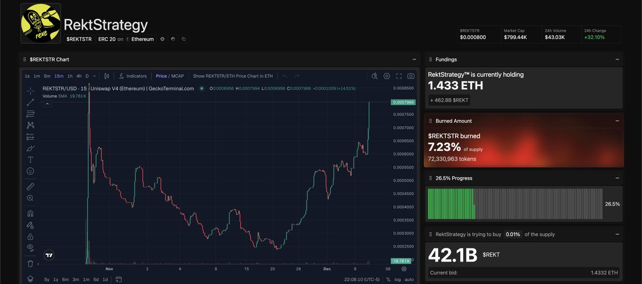Image resolution: width=642 pixels, height=284 pixels.
Task: Click the RektStrategy logo image
Action: [x=41, y=24]
